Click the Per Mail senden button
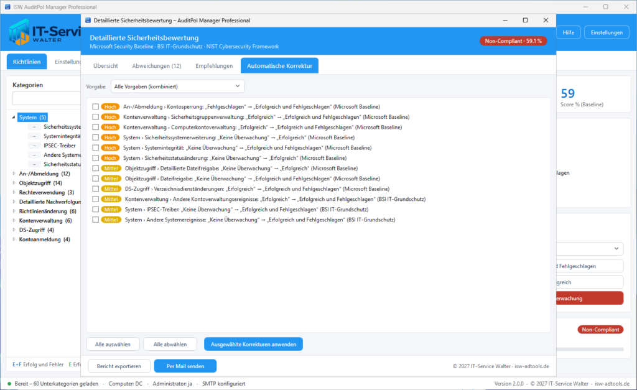637x390 pixels. pyautogui.click(x=185, y=366)
